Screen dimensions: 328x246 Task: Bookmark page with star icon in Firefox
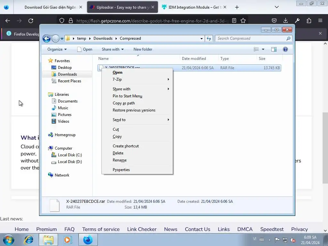(243, 20)
